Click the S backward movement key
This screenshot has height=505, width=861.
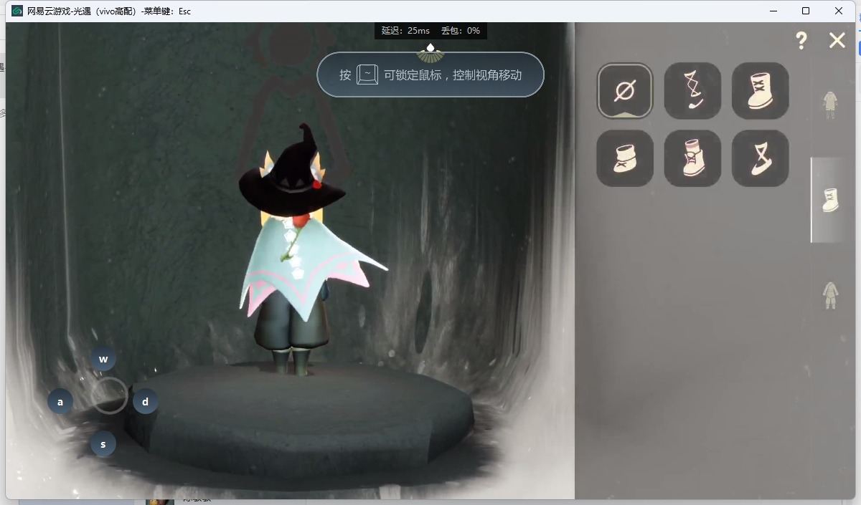103,444
